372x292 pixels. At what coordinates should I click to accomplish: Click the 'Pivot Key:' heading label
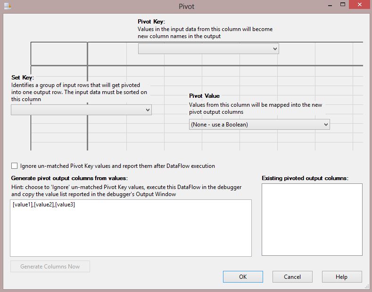[151, 22]
